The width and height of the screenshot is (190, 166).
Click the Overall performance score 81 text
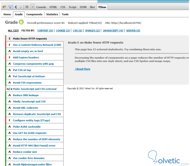(x=46, y=23)
